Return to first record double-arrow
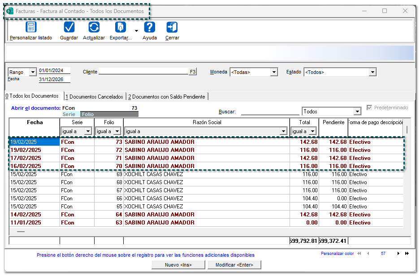420x276 pixels. 359,253
